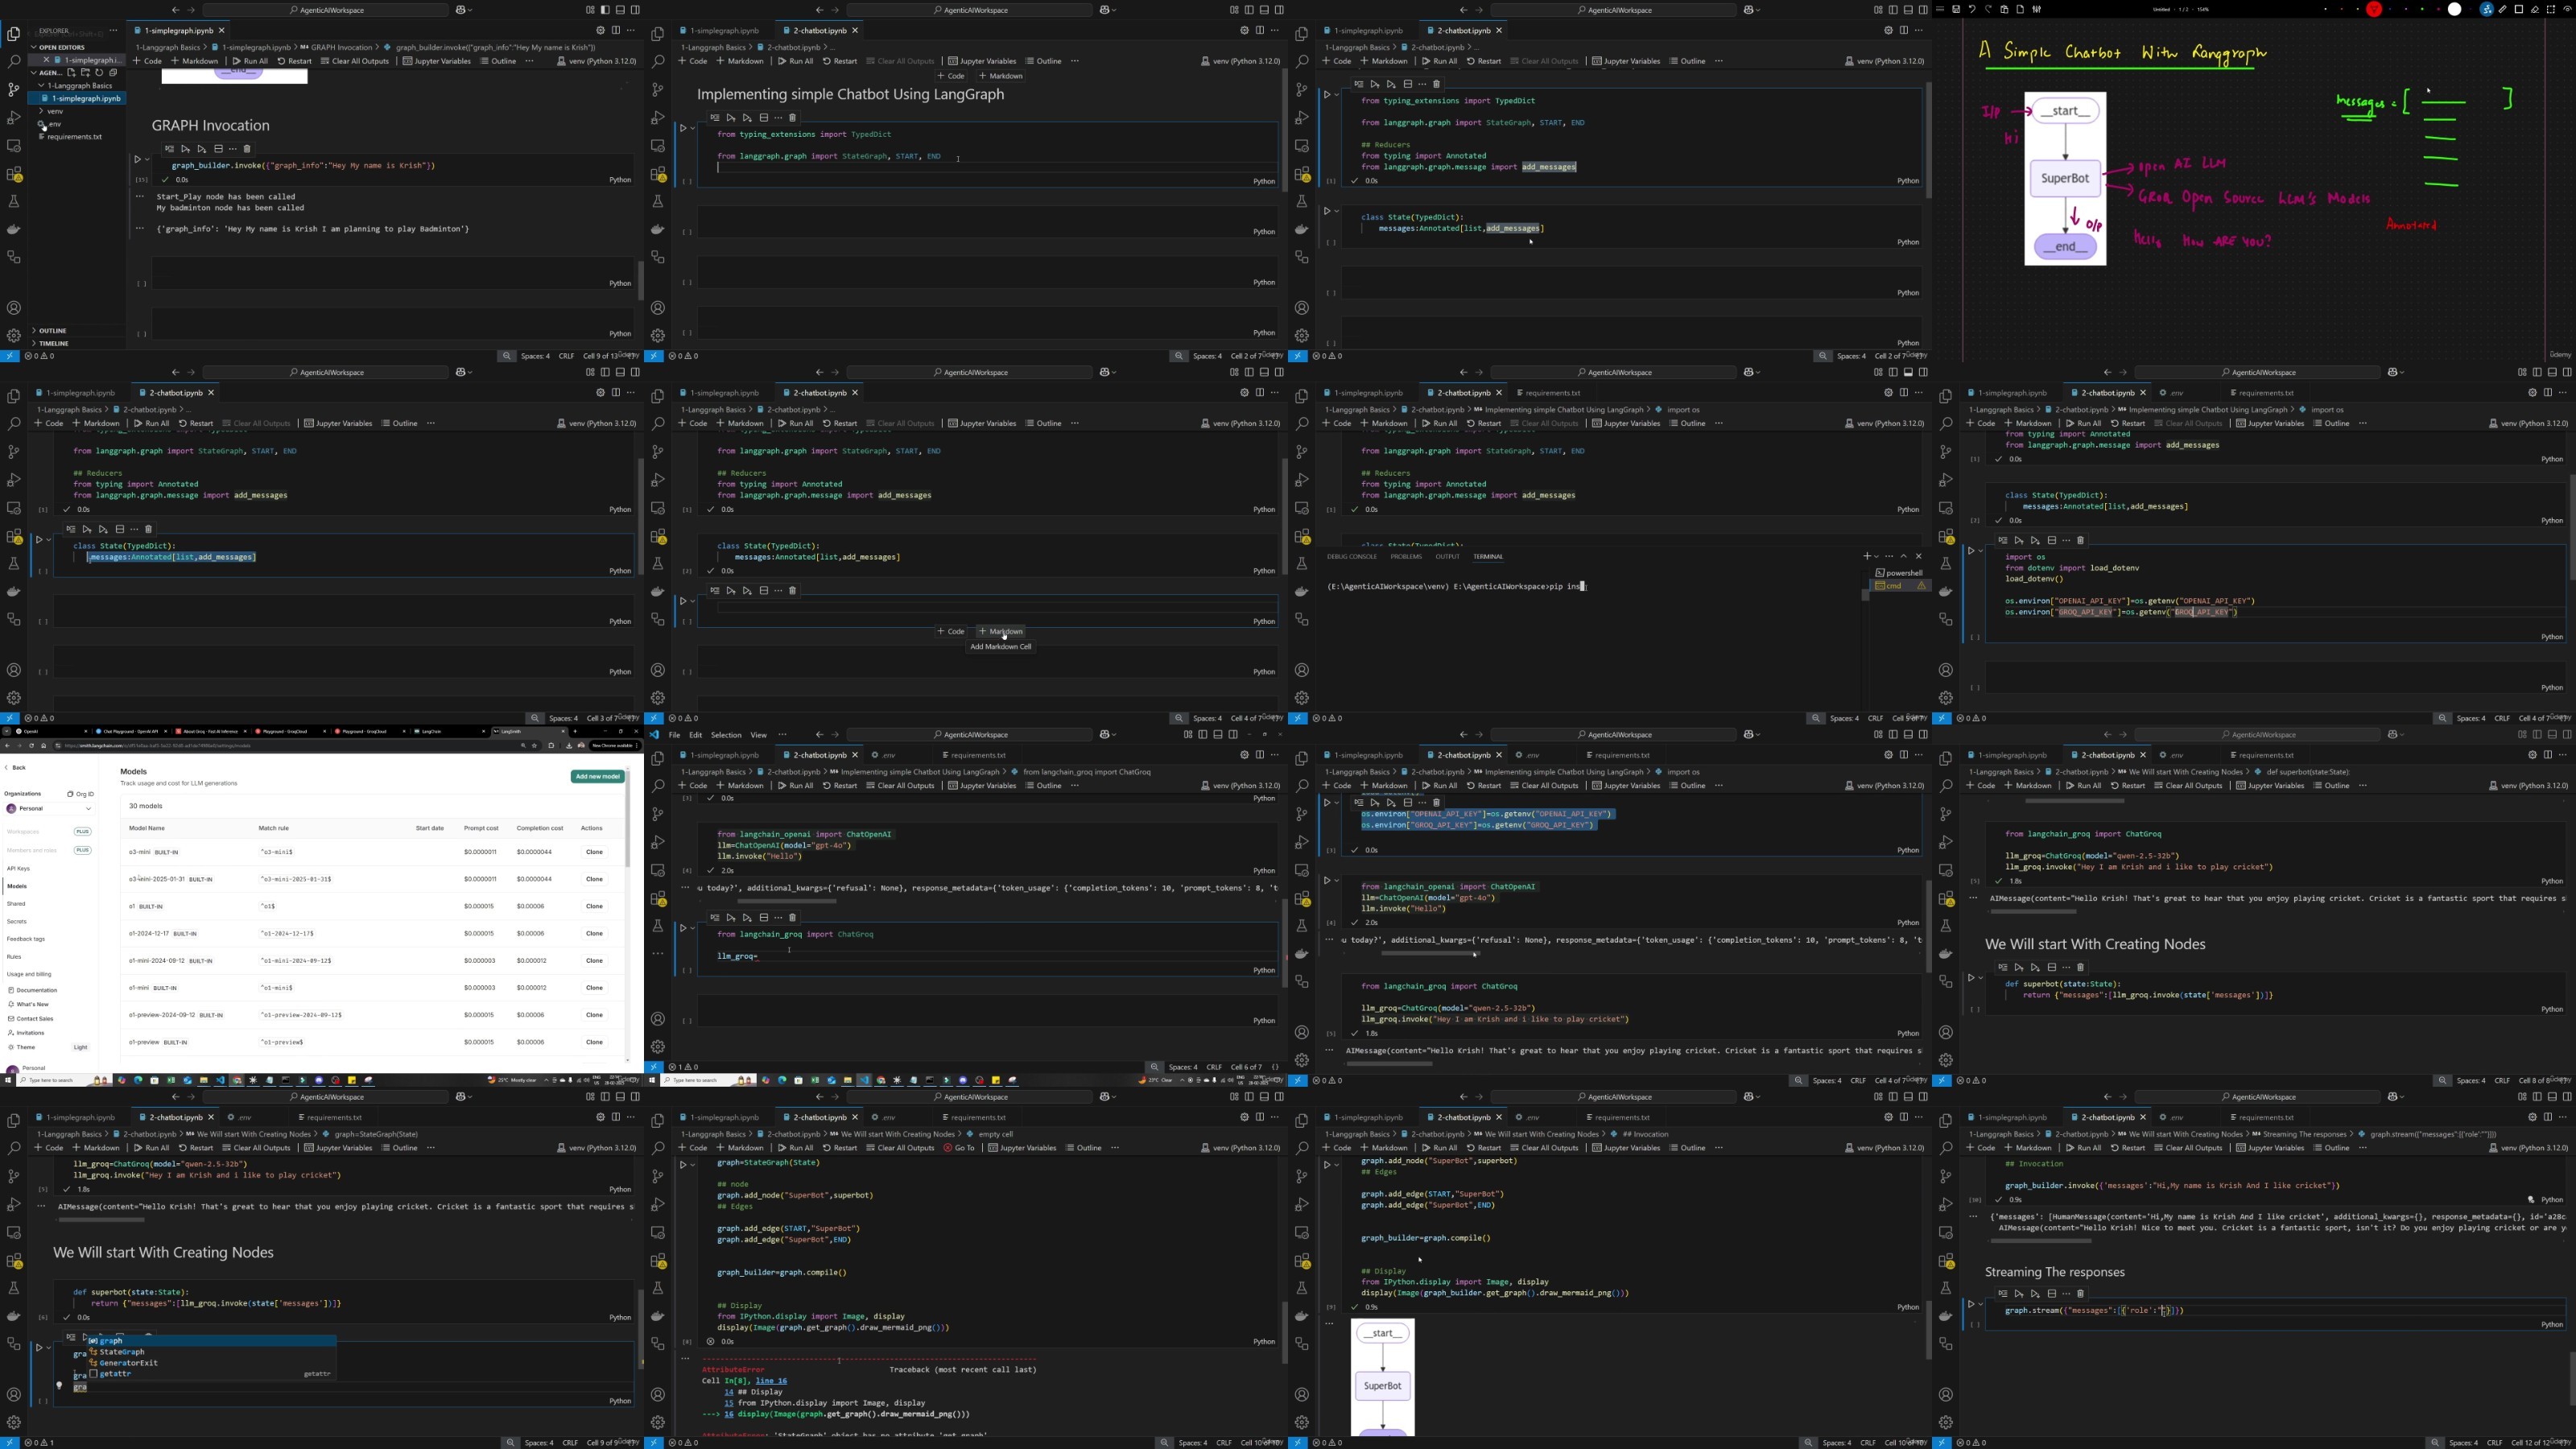Open DEBUG CONSOLE tab in terminal panel
2576x1449 pixels.
coord(1352,556)
